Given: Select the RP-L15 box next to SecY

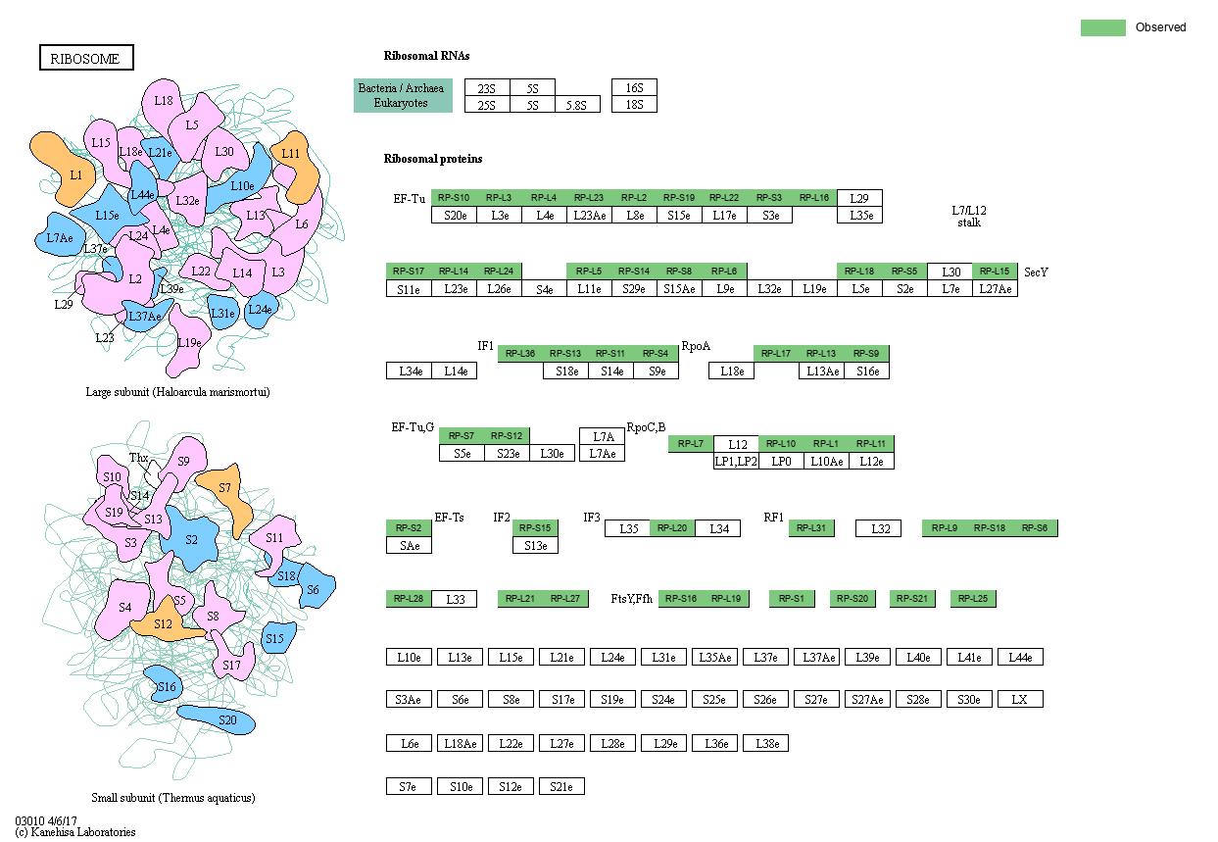Looking at the screenshot, I should coord(995,272).
